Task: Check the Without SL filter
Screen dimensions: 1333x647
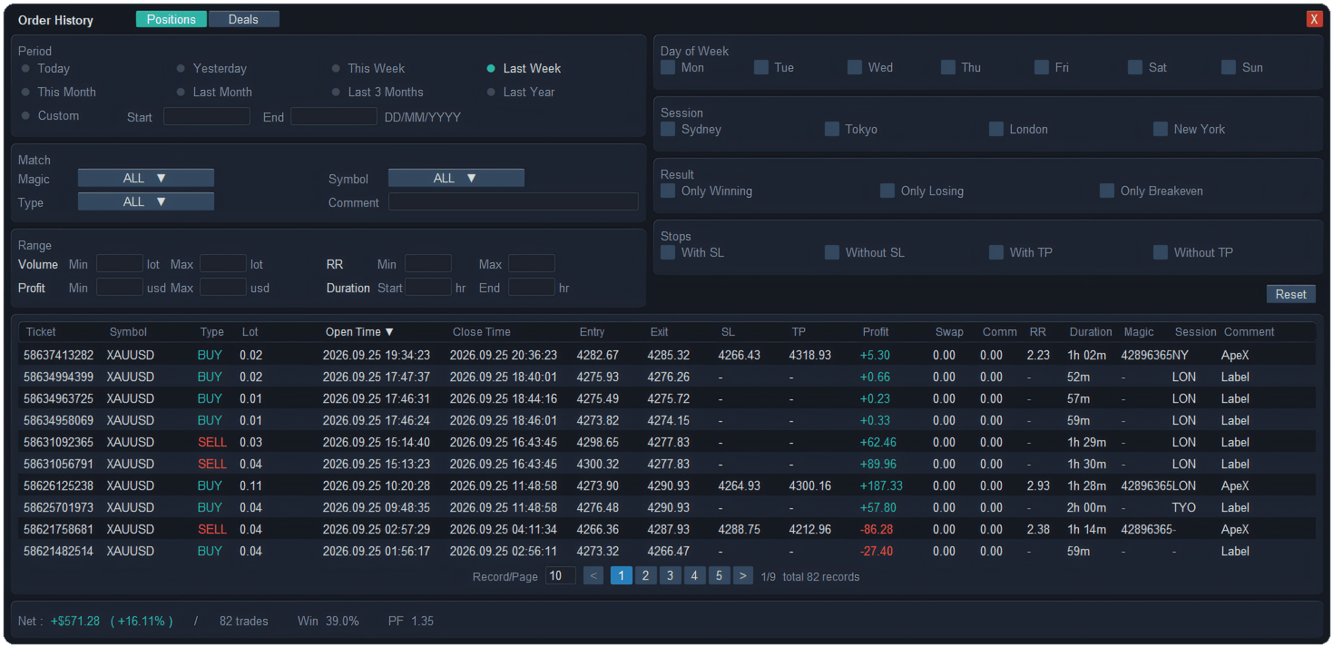Action: (832, 252)
